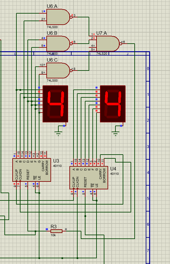The image size is (170, 264).
Task: Click the 74LS00 value under U6:C
Action: 52,81
